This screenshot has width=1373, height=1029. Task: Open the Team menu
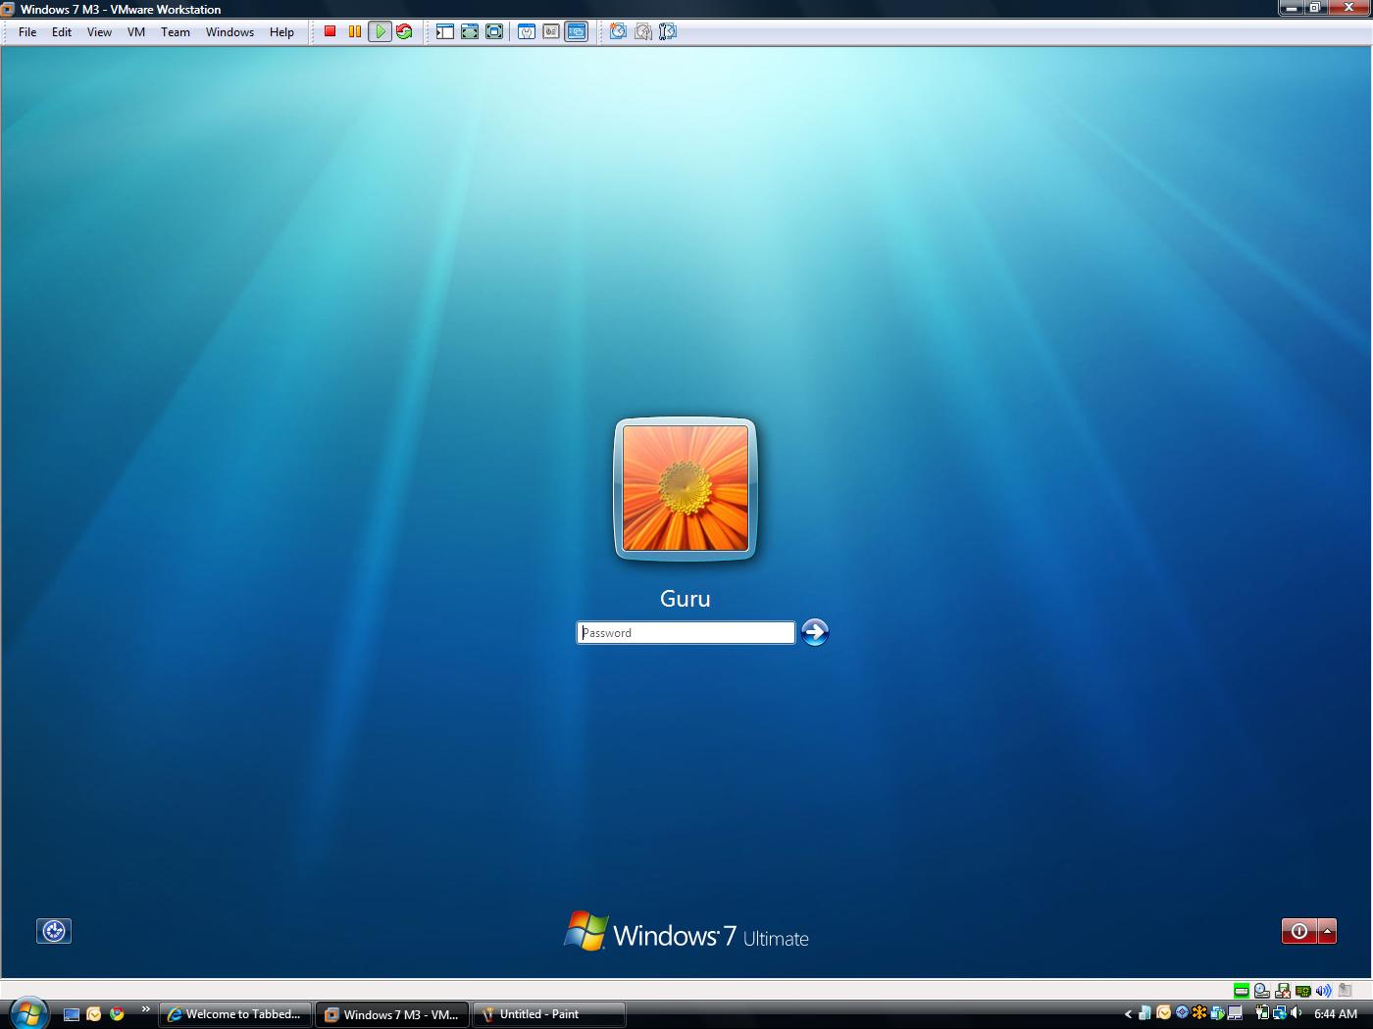176,31
